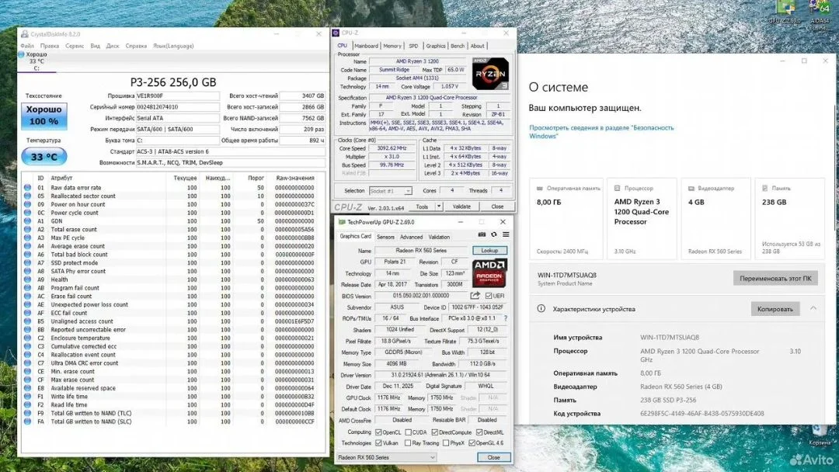Toggle the PhysX checkbox
The image size is (839, 472).
(446, 443)
